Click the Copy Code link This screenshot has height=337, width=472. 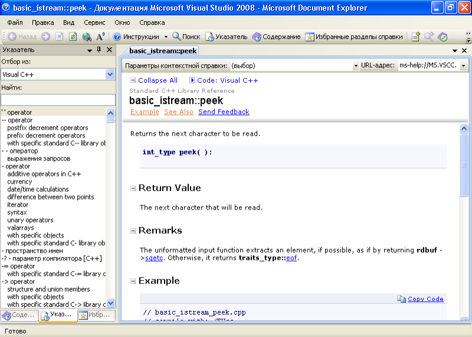click(425, 299)
